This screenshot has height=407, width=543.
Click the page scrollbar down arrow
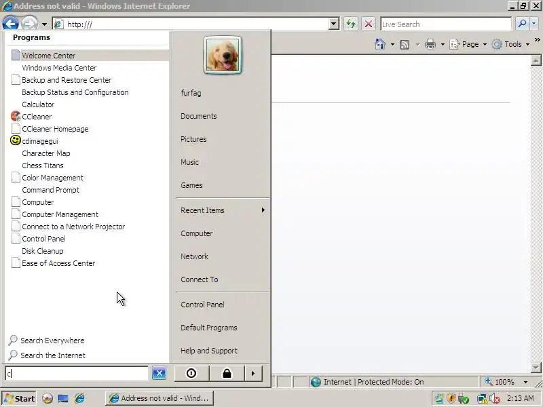(536, 367)
